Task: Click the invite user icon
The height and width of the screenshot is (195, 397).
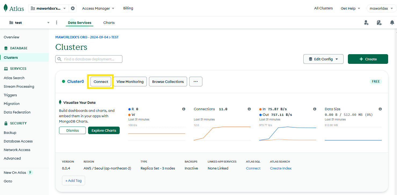Action: click(366, 23)
